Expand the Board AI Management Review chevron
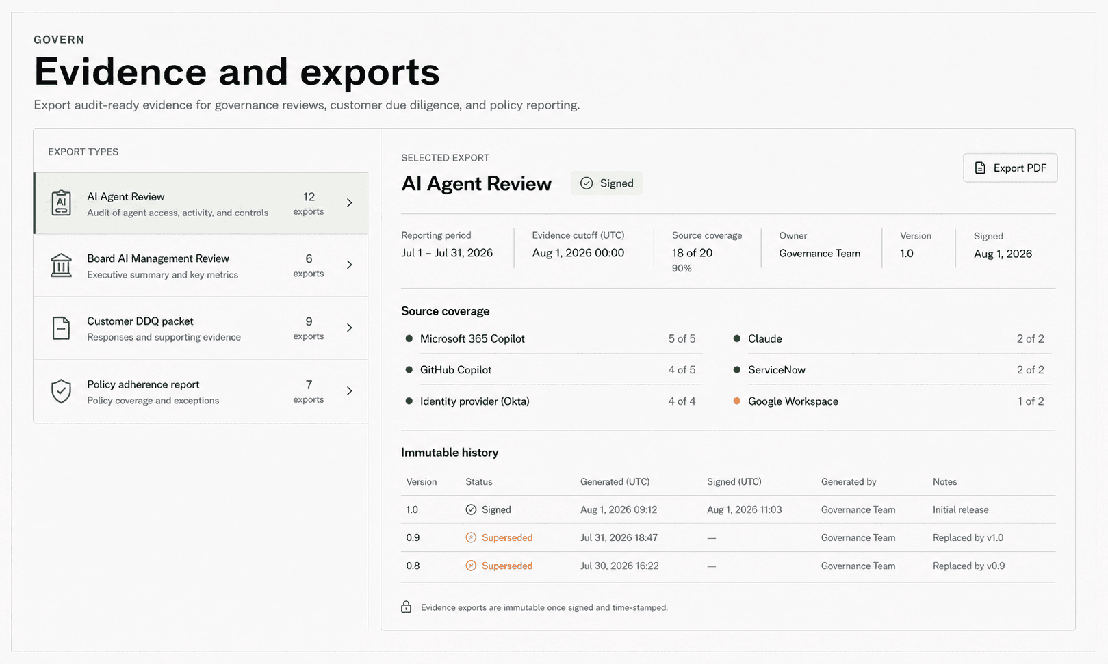The image size is (1108, 664). (350, 265)
